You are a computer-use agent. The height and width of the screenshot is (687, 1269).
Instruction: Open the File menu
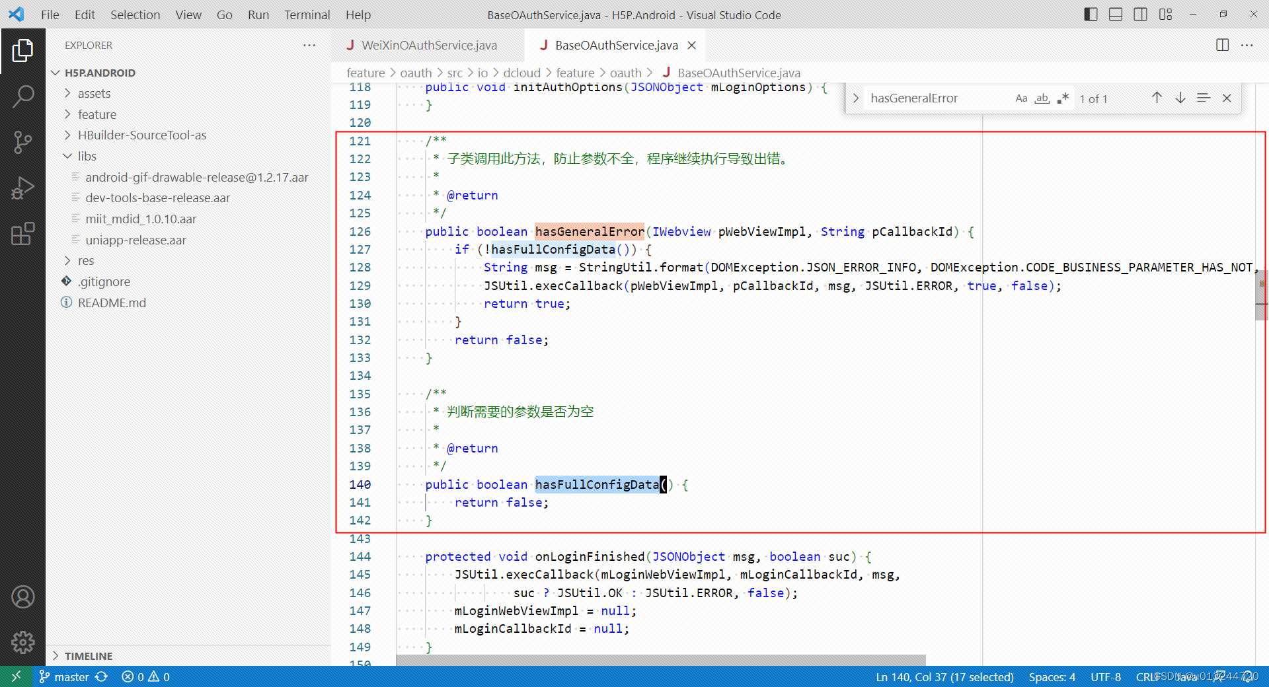pos(50,15)
